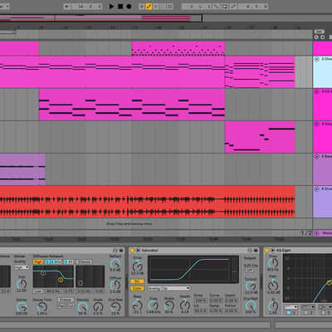Toggle the Saturator device activator

tap(132, 251)
